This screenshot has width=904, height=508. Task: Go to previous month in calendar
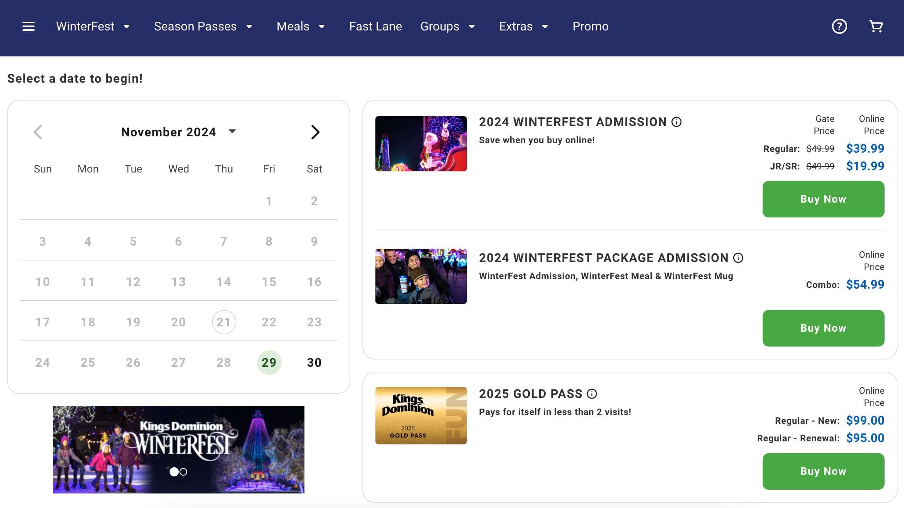point(38,132)
